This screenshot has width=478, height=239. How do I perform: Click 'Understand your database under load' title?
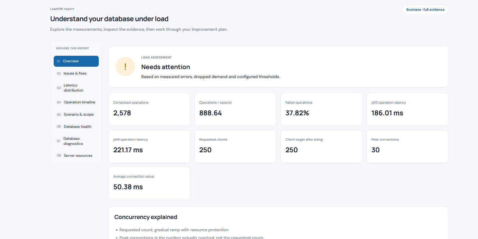click(109, 19)
